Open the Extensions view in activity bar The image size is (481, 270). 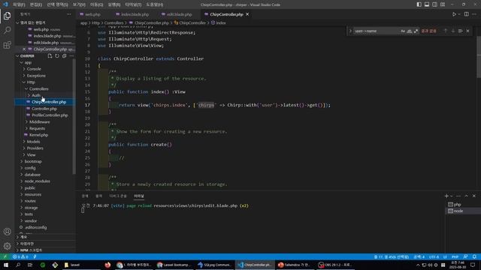coord(7,45)
